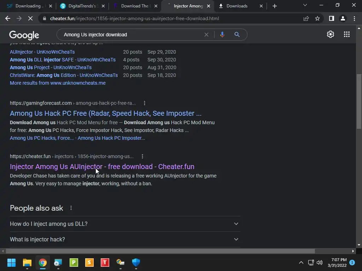Viewport: 362px width, 271px height.
Task: Open File Explorer from taskbar
Action: 27,262
